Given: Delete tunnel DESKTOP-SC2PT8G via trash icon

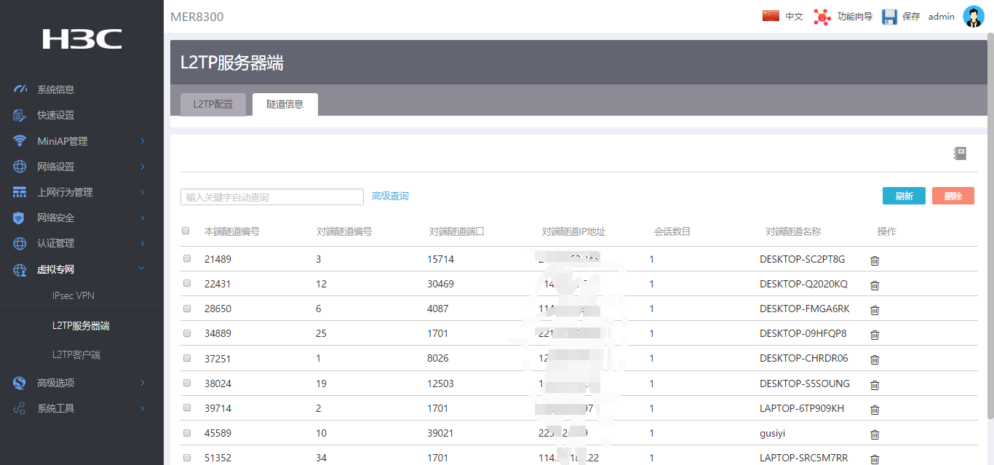Looking at the screenshot, I should coord(875,261).
